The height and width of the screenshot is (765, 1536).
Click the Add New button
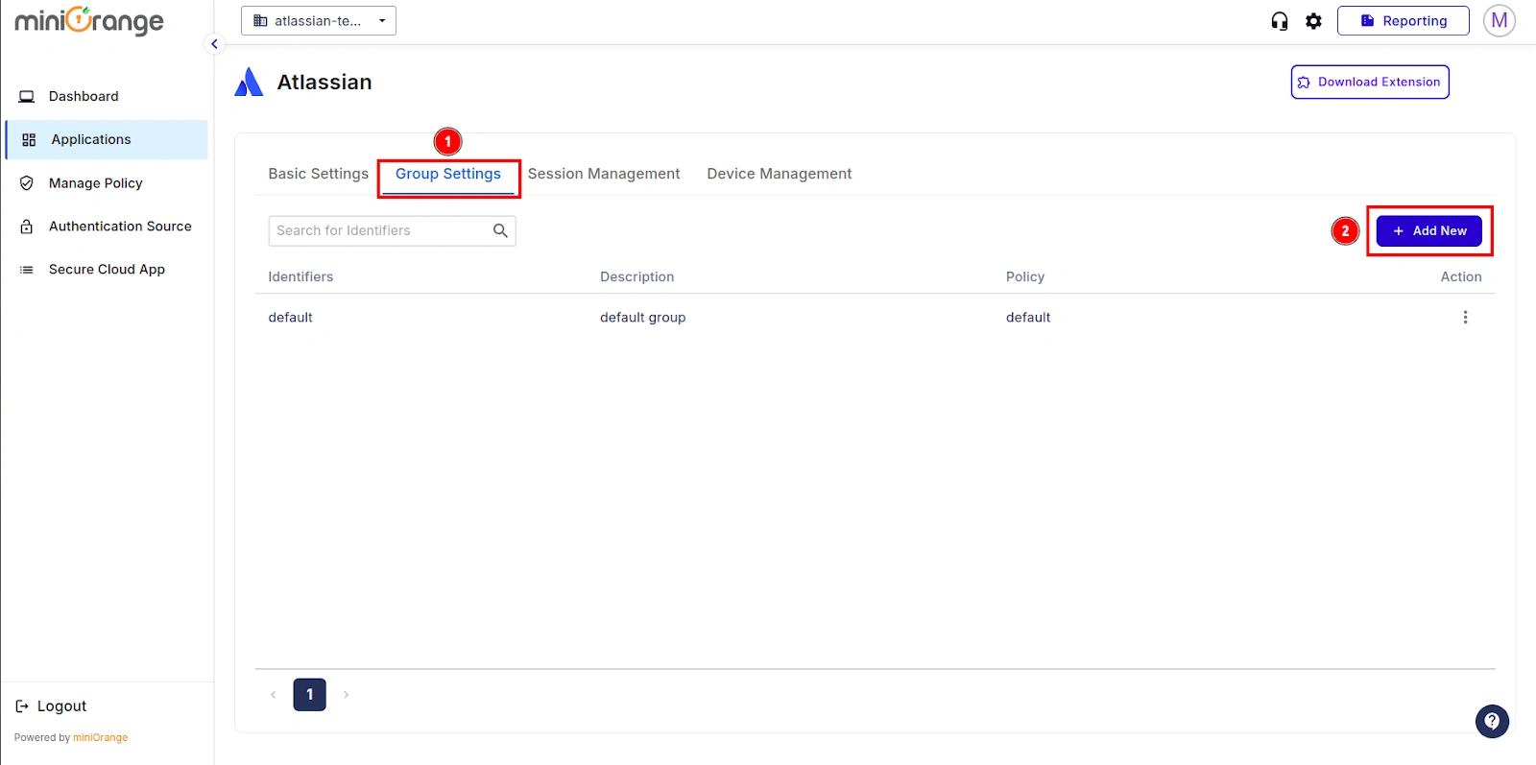[x=1428, y=231]
